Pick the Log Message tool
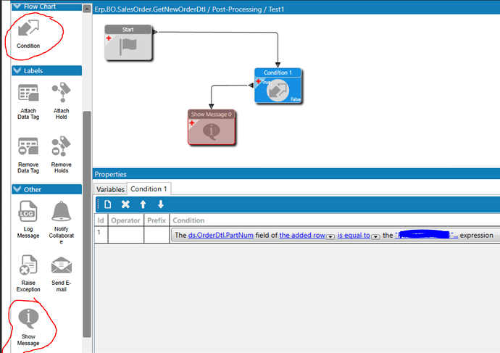 [x=28, y=220]
